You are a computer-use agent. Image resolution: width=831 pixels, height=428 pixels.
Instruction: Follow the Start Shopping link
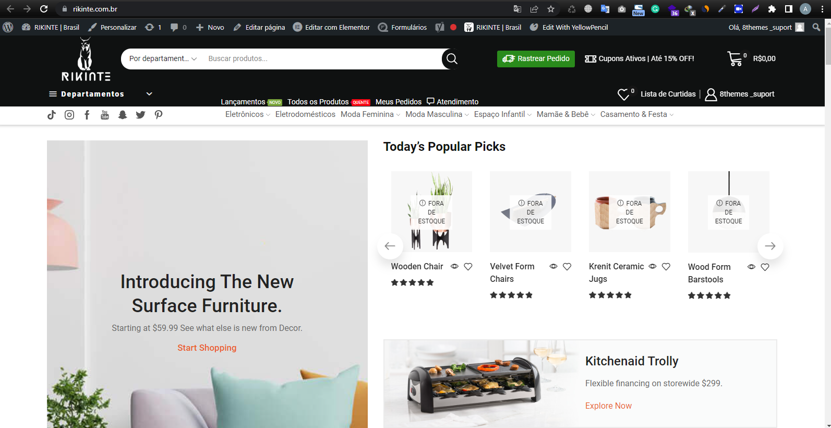click(207, 348)
